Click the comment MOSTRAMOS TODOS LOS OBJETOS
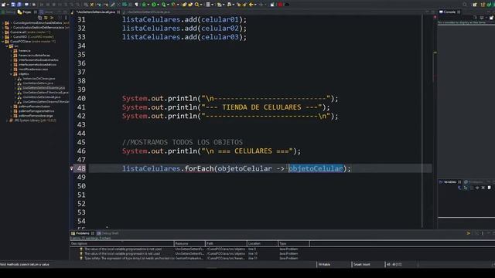Screen dimensions: 495x278 (183, 142)
